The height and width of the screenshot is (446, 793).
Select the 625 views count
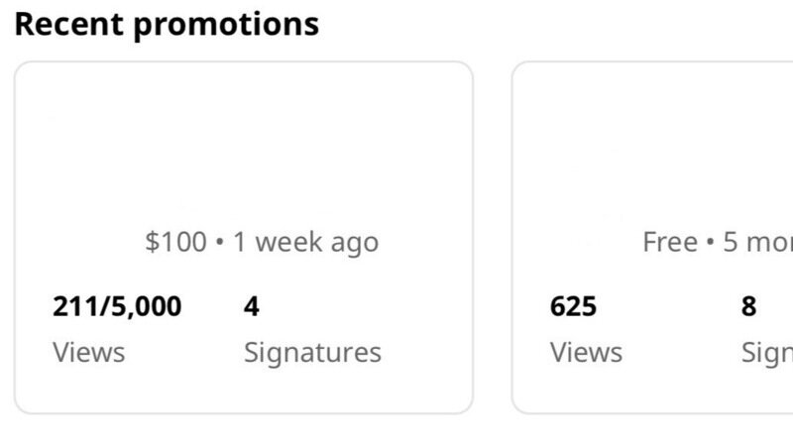pyautogui.click(x=573, y=307)
